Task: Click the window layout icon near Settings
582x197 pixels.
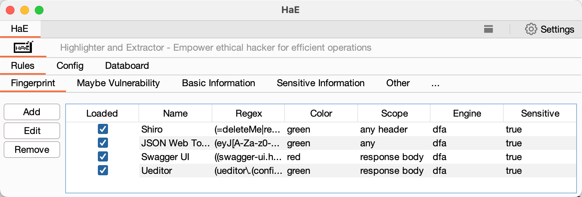Action: tap(489, 29)
